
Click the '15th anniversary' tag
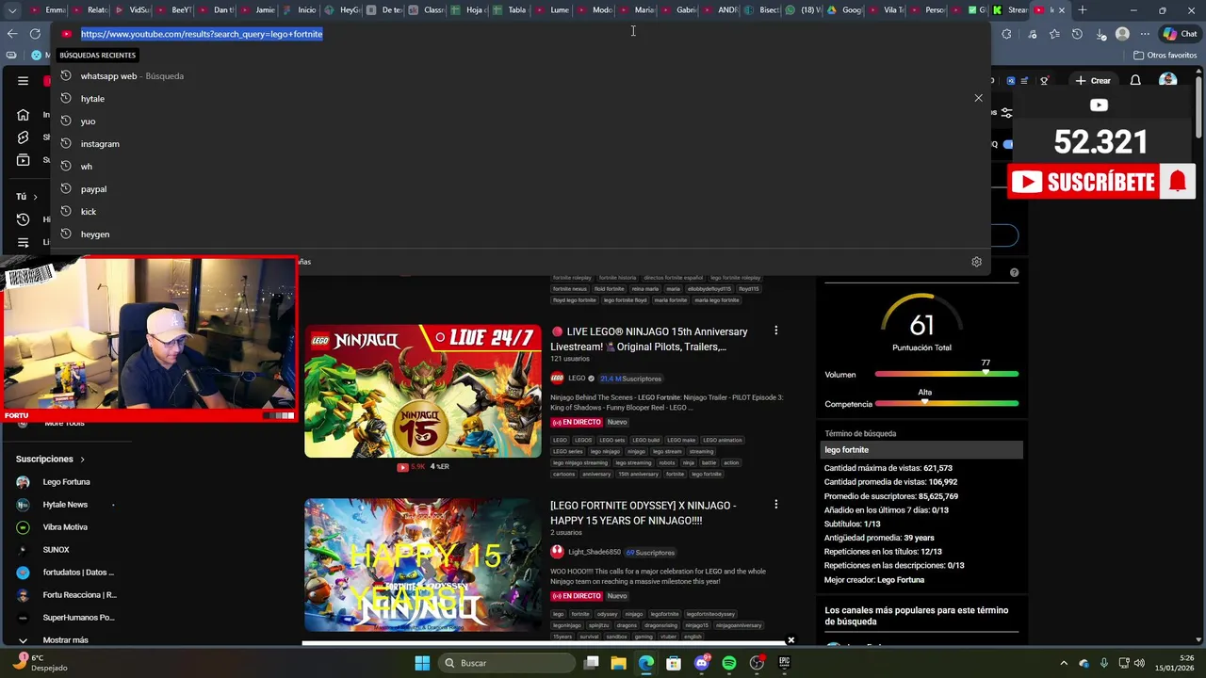(638, 475)
